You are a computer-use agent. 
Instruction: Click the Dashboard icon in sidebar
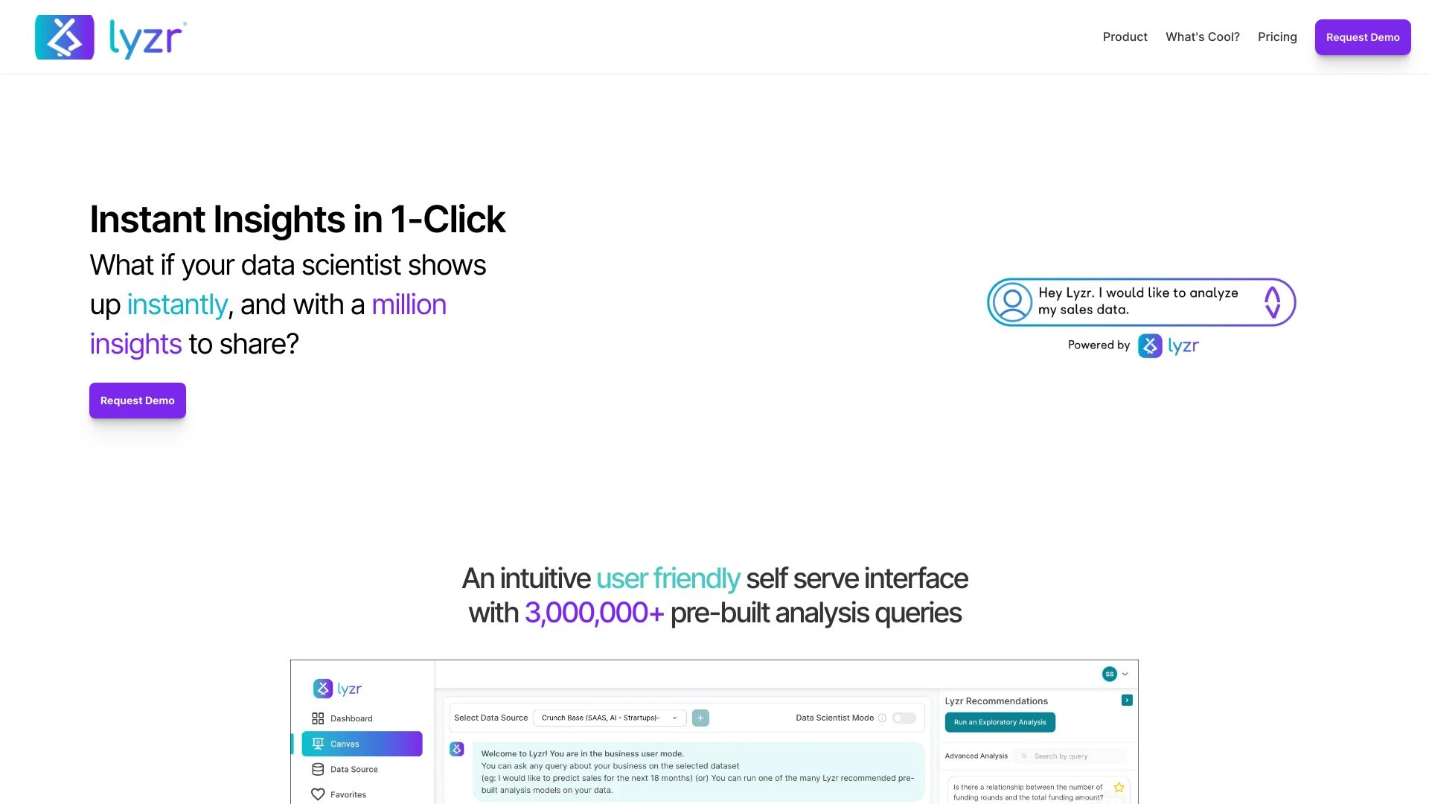pos(317,718)
